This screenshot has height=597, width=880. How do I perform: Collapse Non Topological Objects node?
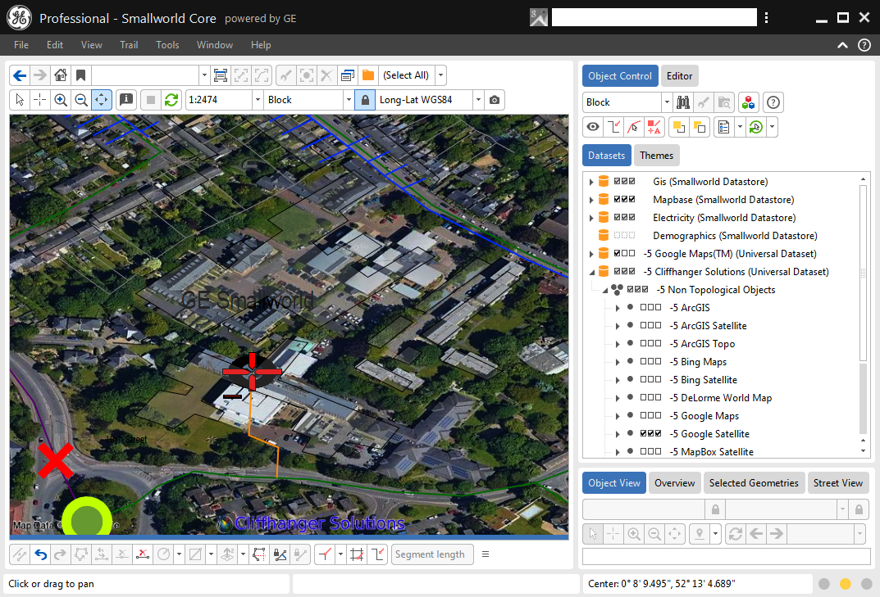pyautogui.click(x=605, y=290)
